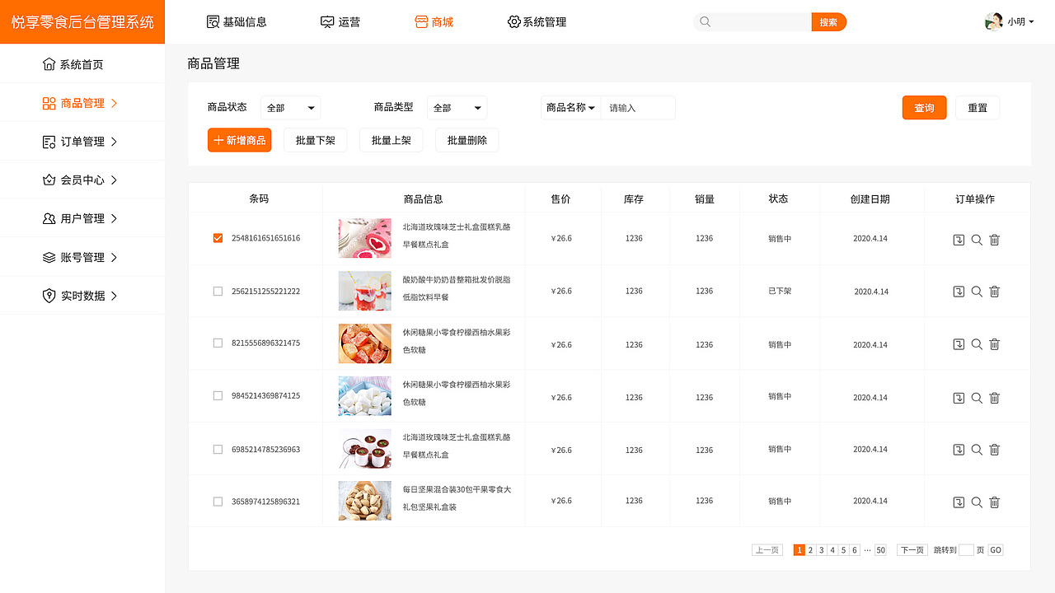The width and height of the screenshot is (1055, 593).
Task: Switch to the 运营 tab
Action: [x=340, y=21]
